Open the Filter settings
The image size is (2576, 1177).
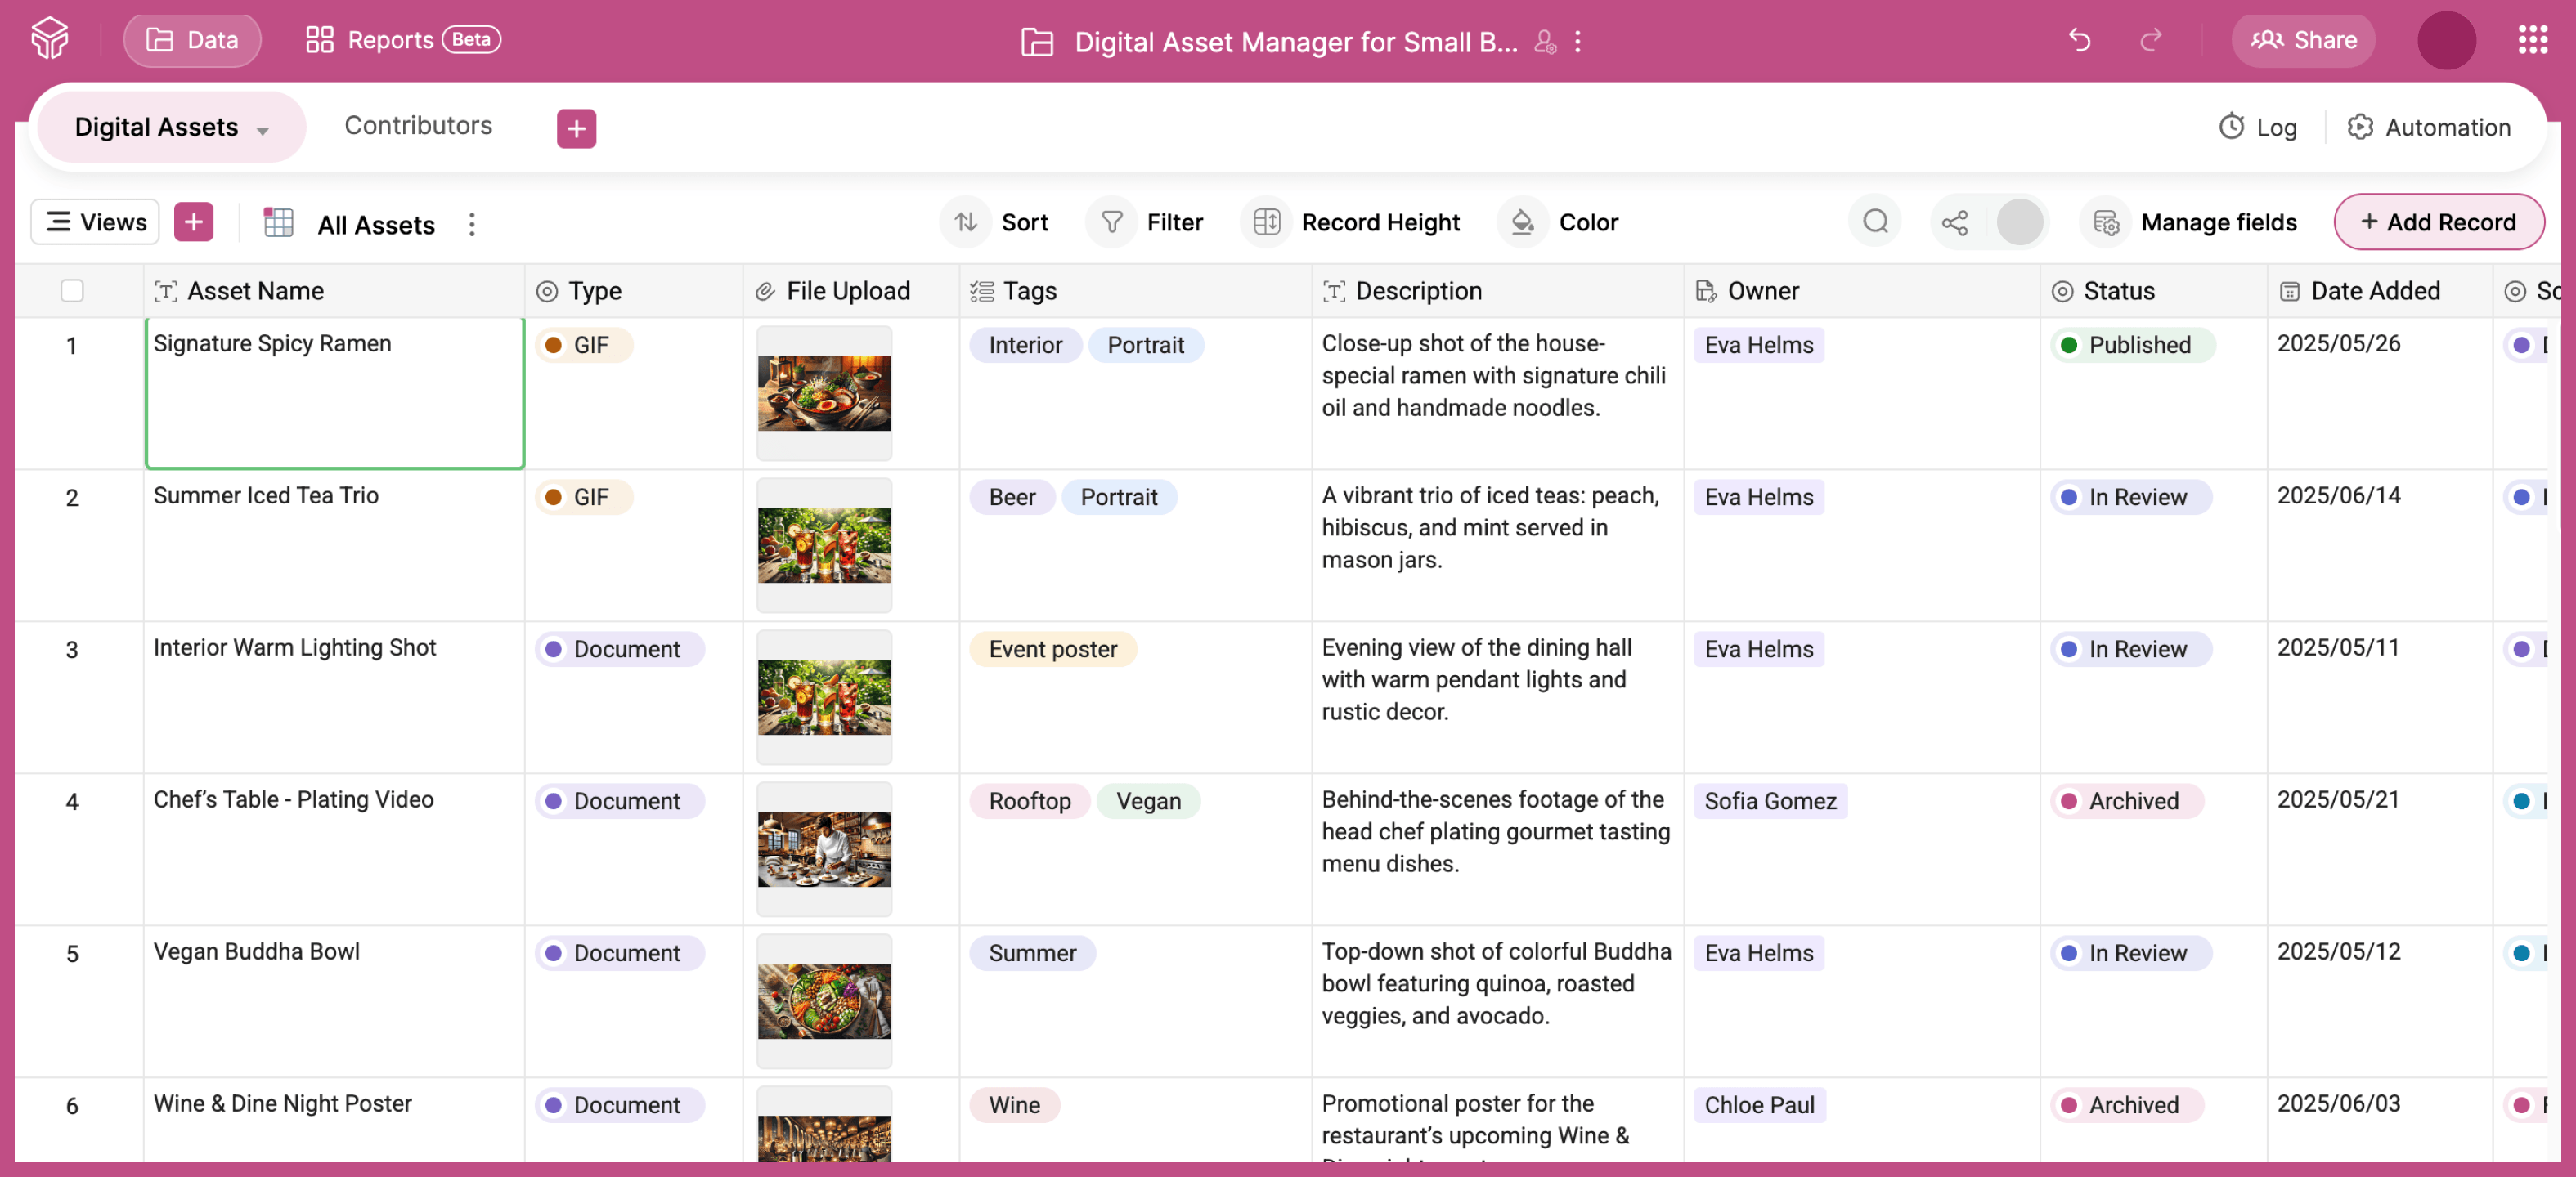(1146, 222)
